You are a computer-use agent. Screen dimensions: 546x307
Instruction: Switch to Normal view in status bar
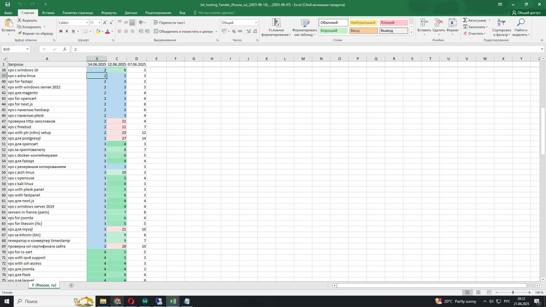point(467,293)
